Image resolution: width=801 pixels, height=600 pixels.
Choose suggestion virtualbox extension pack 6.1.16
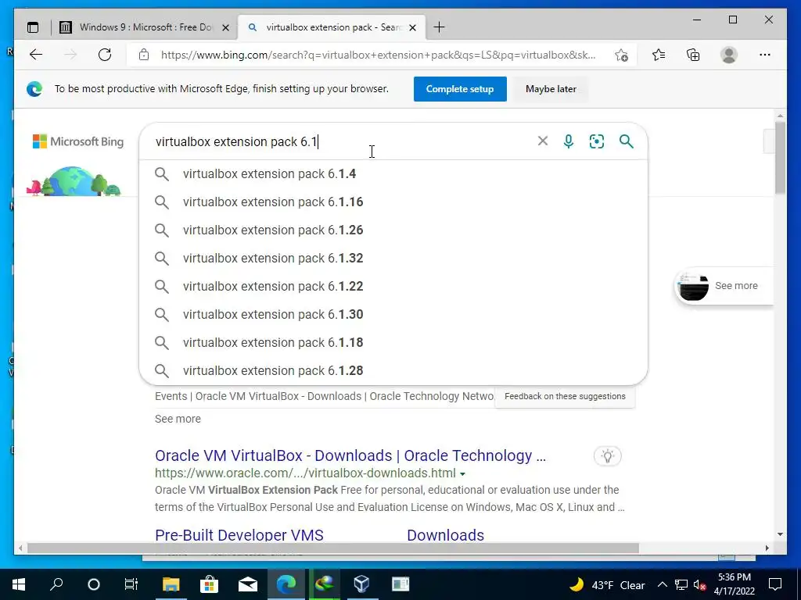(x=393, y=202)
